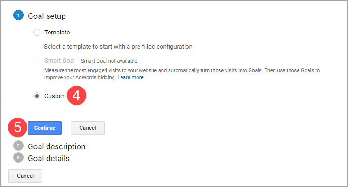Viewport: 348px width, 187px height.
Task: Click the Template option label
Action: (57, 33)
